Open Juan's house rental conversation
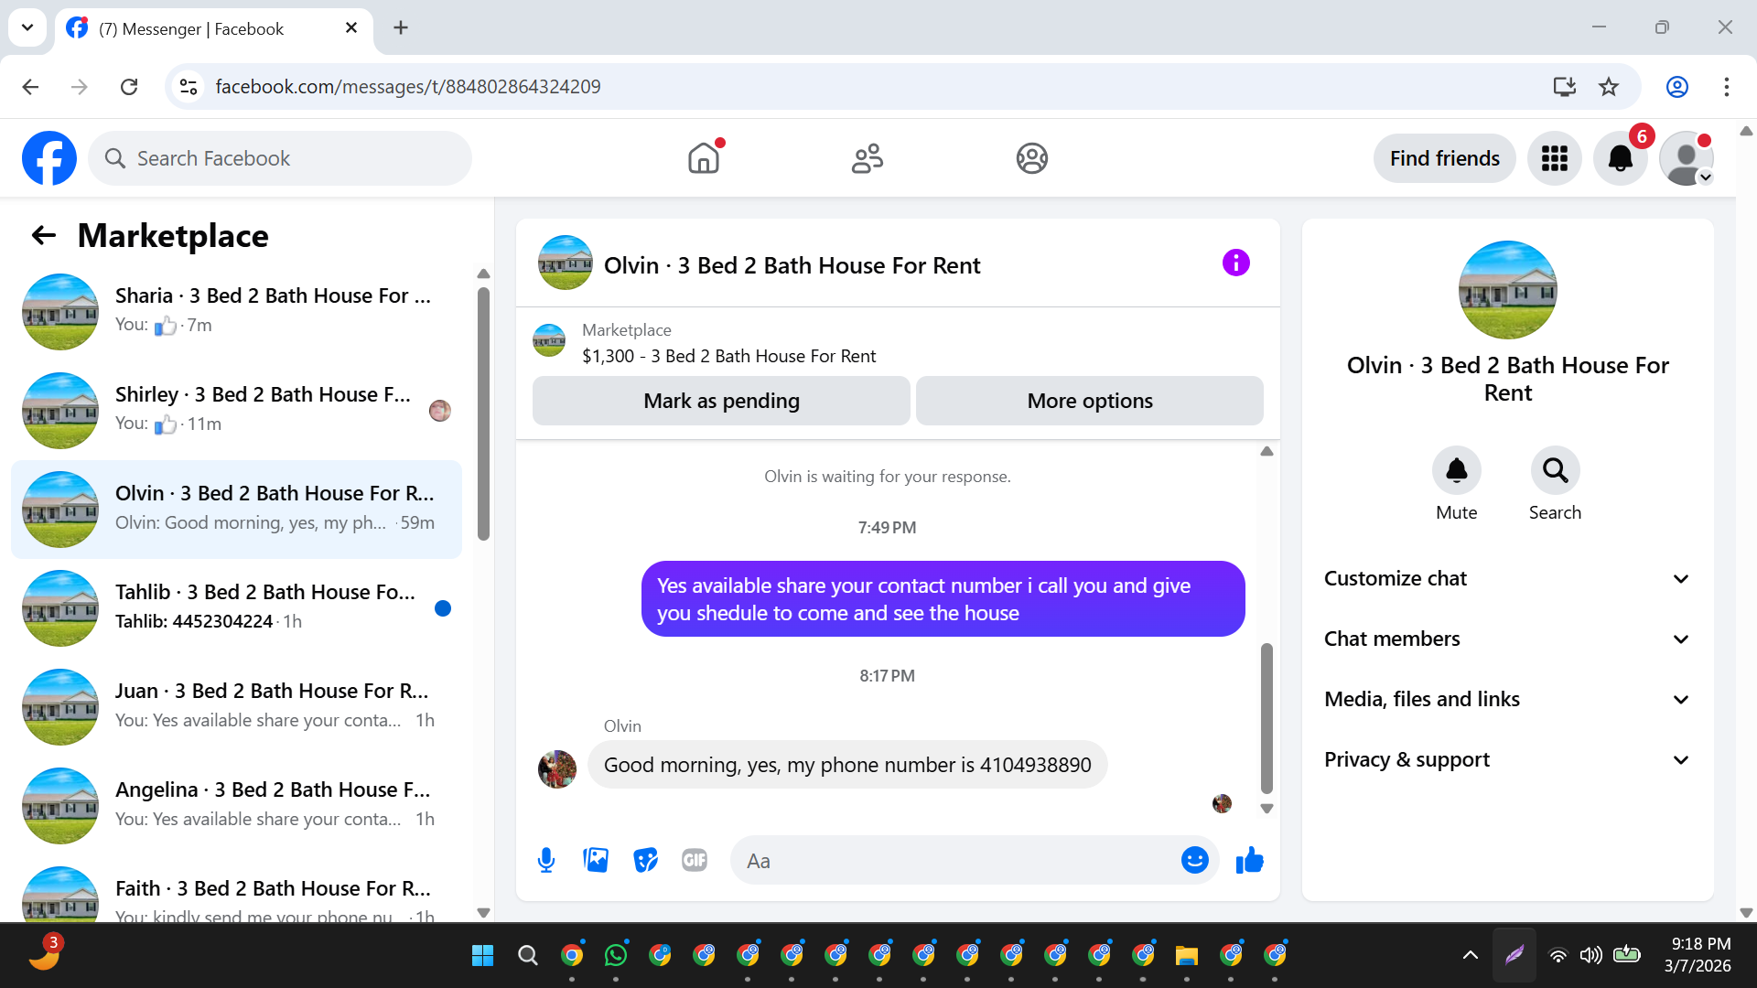The width and height of the screenshot is (1757, 988). coord(237,706)
